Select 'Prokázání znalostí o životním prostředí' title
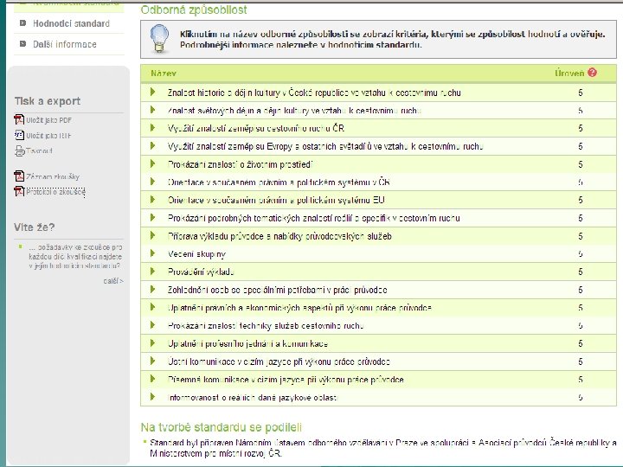 [240, 164]
